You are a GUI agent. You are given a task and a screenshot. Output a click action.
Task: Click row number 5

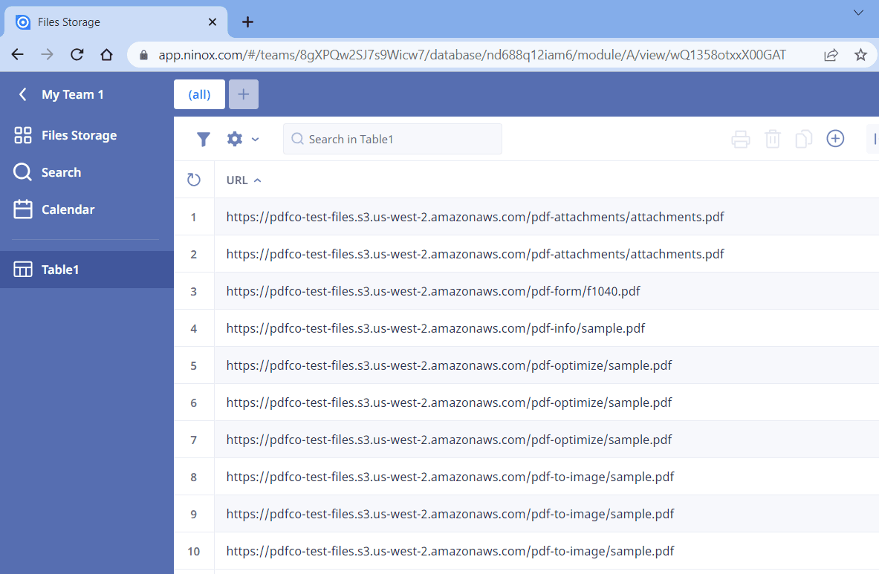pos(193,365)
